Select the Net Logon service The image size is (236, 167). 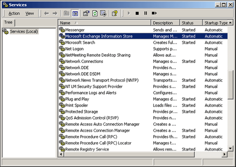point(143,49)
